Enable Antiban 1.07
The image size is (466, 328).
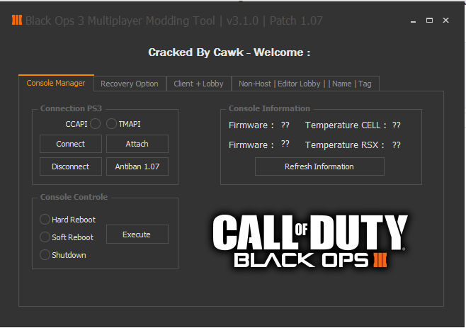point(137,166)
